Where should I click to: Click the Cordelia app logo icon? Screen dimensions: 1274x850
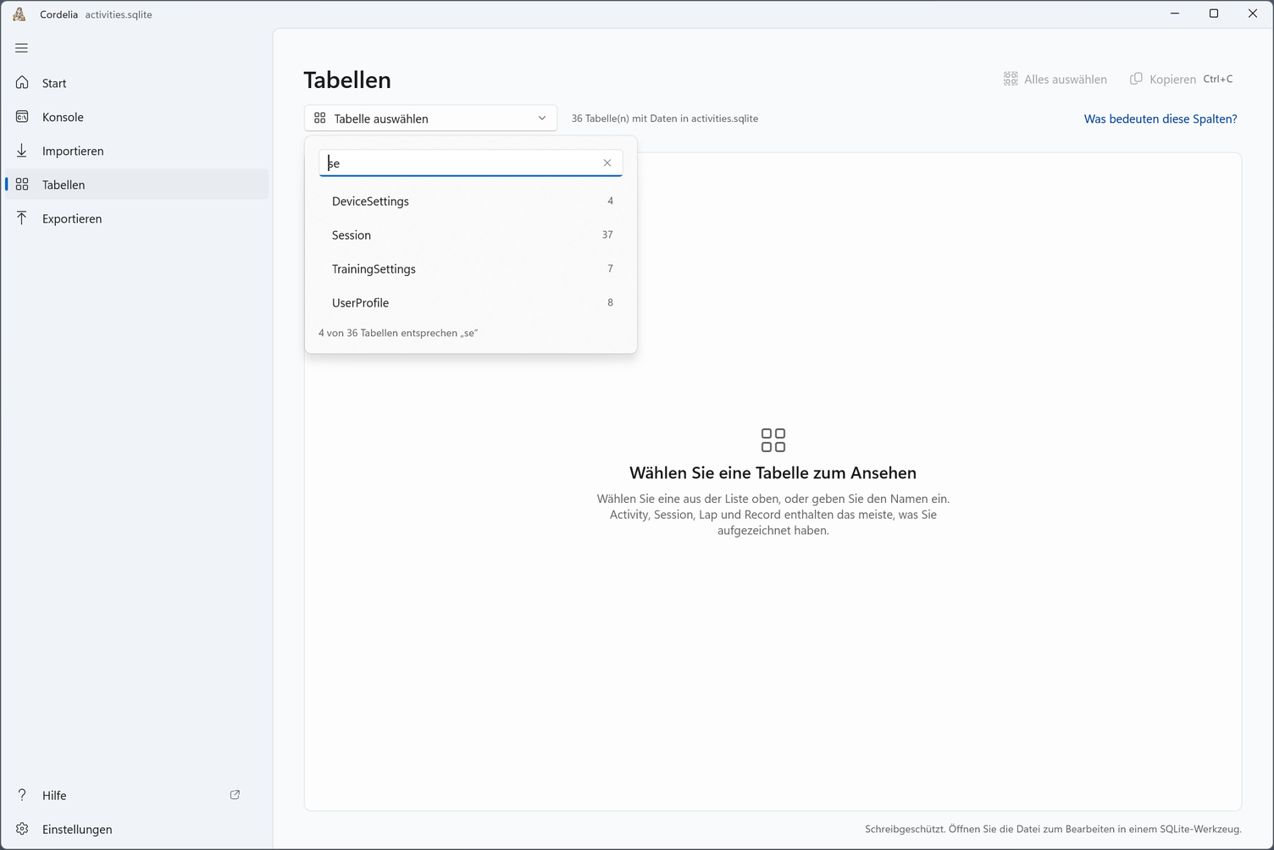[x=19, y=14]
